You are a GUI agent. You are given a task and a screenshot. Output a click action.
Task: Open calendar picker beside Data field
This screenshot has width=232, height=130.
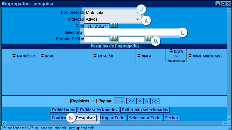(114, 25)
